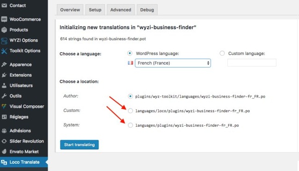Select the Custom language radio button

(222, 53)
